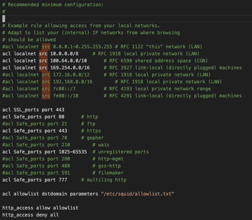
Task: Click the 'RFC 4193 local private network range' comment
Action: [157, 89]
